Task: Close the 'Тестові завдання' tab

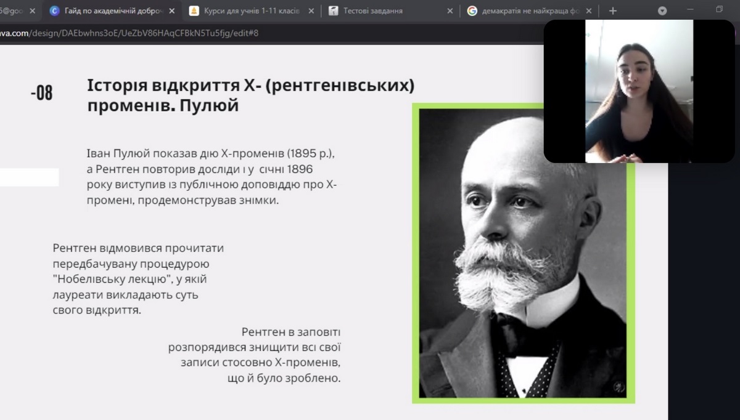Action: click(x=450, y=11)
